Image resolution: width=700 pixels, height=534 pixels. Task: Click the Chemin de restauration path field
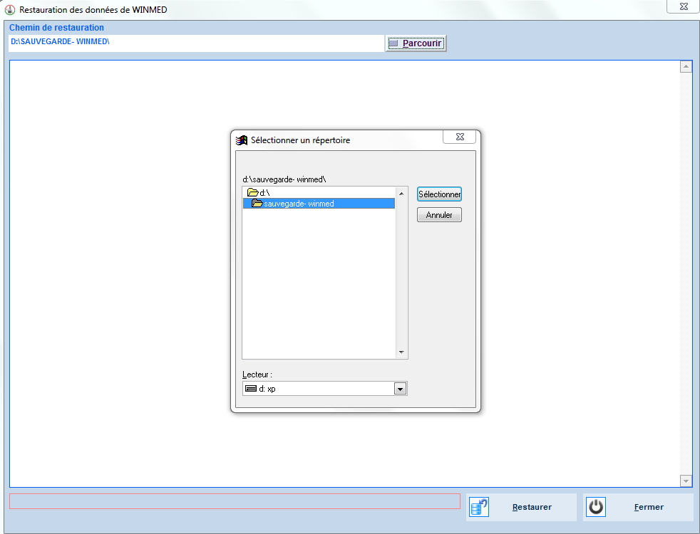196,43
